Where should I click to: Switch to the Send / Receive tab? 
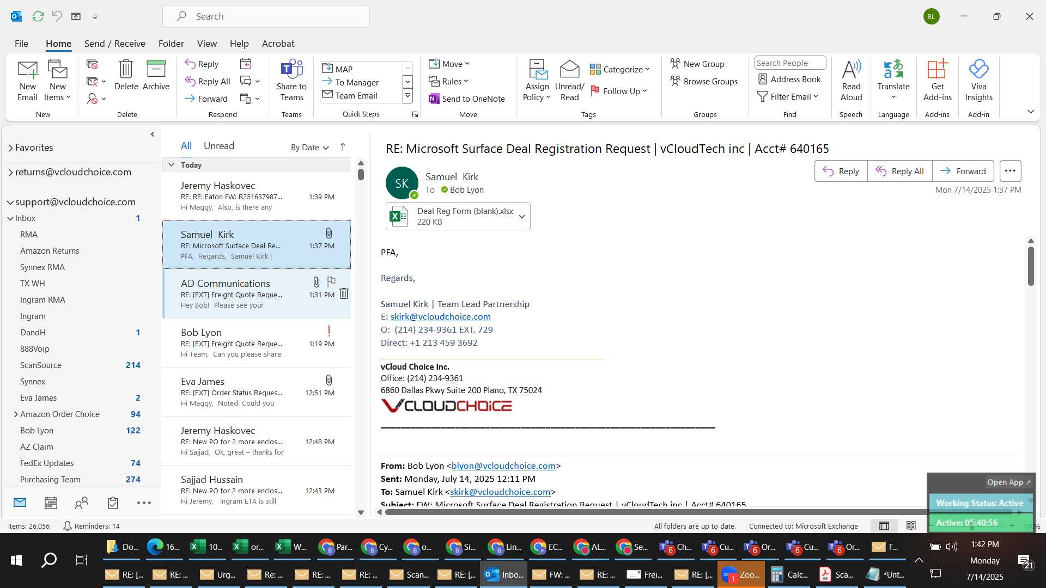coord(114,43)
